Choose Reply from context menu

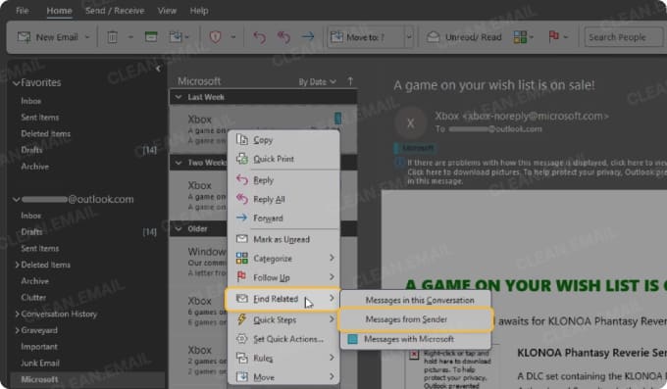click(x=283, y=180)
